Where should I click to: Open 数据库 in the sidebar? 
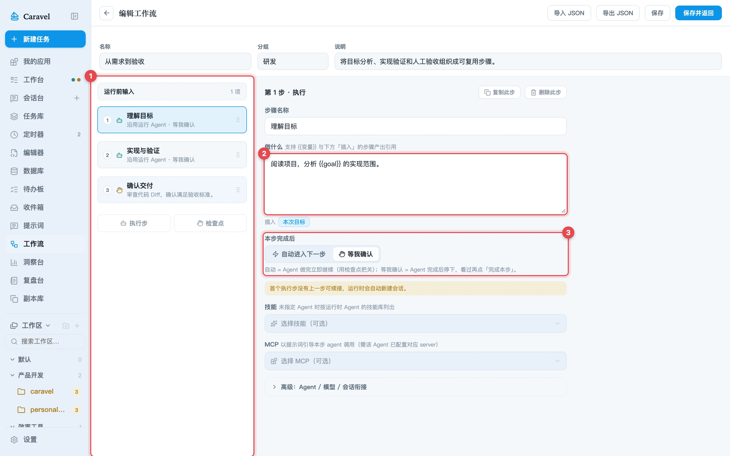45,171
